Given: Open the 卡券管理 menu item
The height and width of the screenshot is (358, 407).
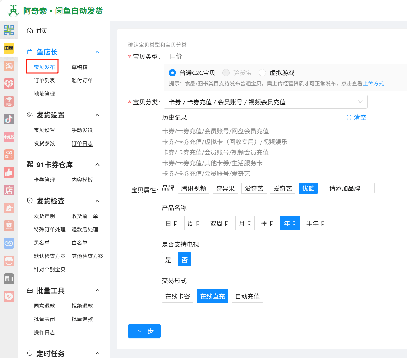Looking at the screenshot, I should click(x=44, y=180).
